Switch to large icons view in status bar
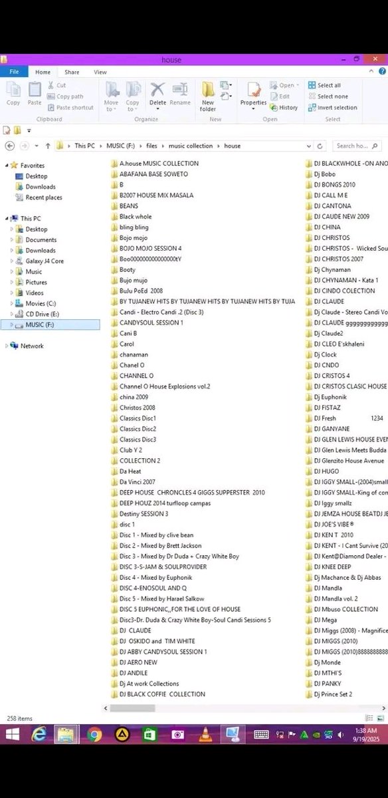This screenshot has width=388, height=798. tap(381, 718)
